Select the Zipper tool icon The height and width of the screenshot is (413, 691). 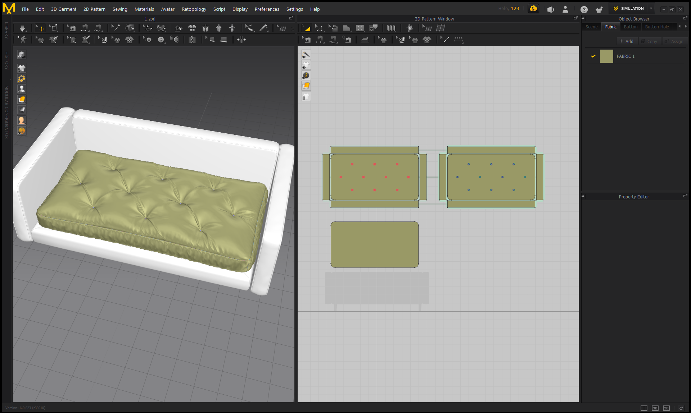[192, 40]
